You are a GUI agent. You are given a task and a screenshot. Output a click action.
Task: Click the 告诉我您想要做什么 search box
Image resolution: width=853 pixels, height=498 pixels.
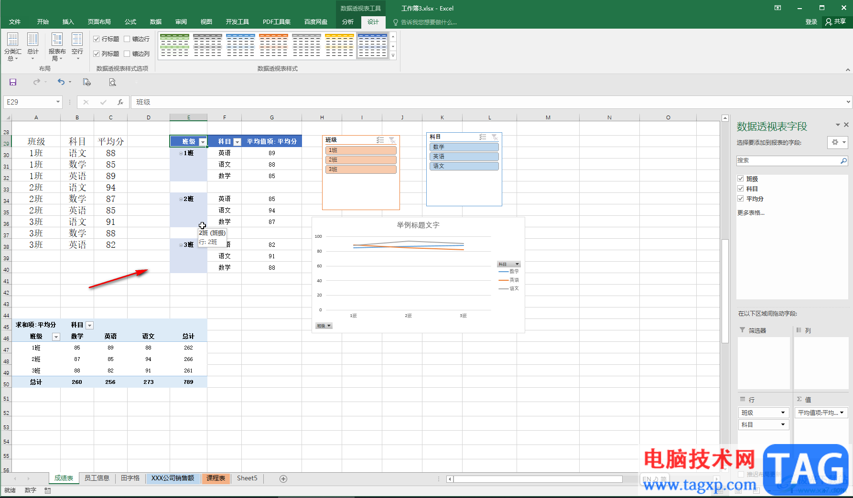pyautogui.click(x=425, y=22)
